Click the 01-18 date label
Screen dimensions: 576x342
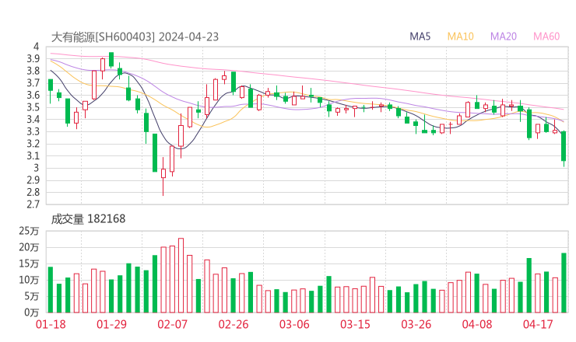[51, 324]
